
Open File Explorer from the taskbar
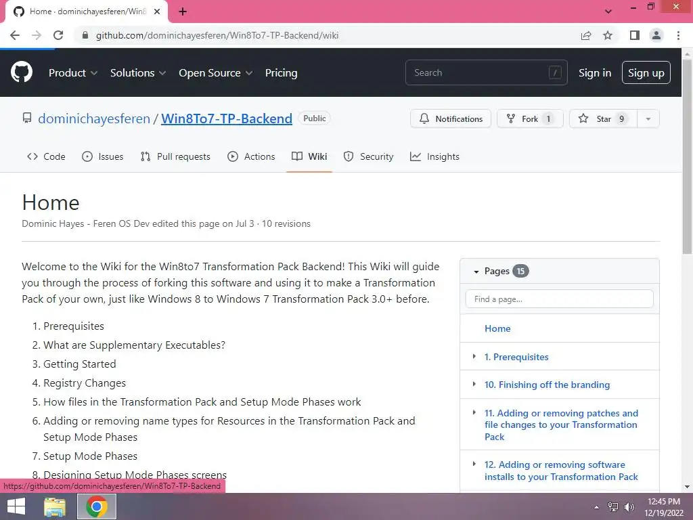pos(55,506)
